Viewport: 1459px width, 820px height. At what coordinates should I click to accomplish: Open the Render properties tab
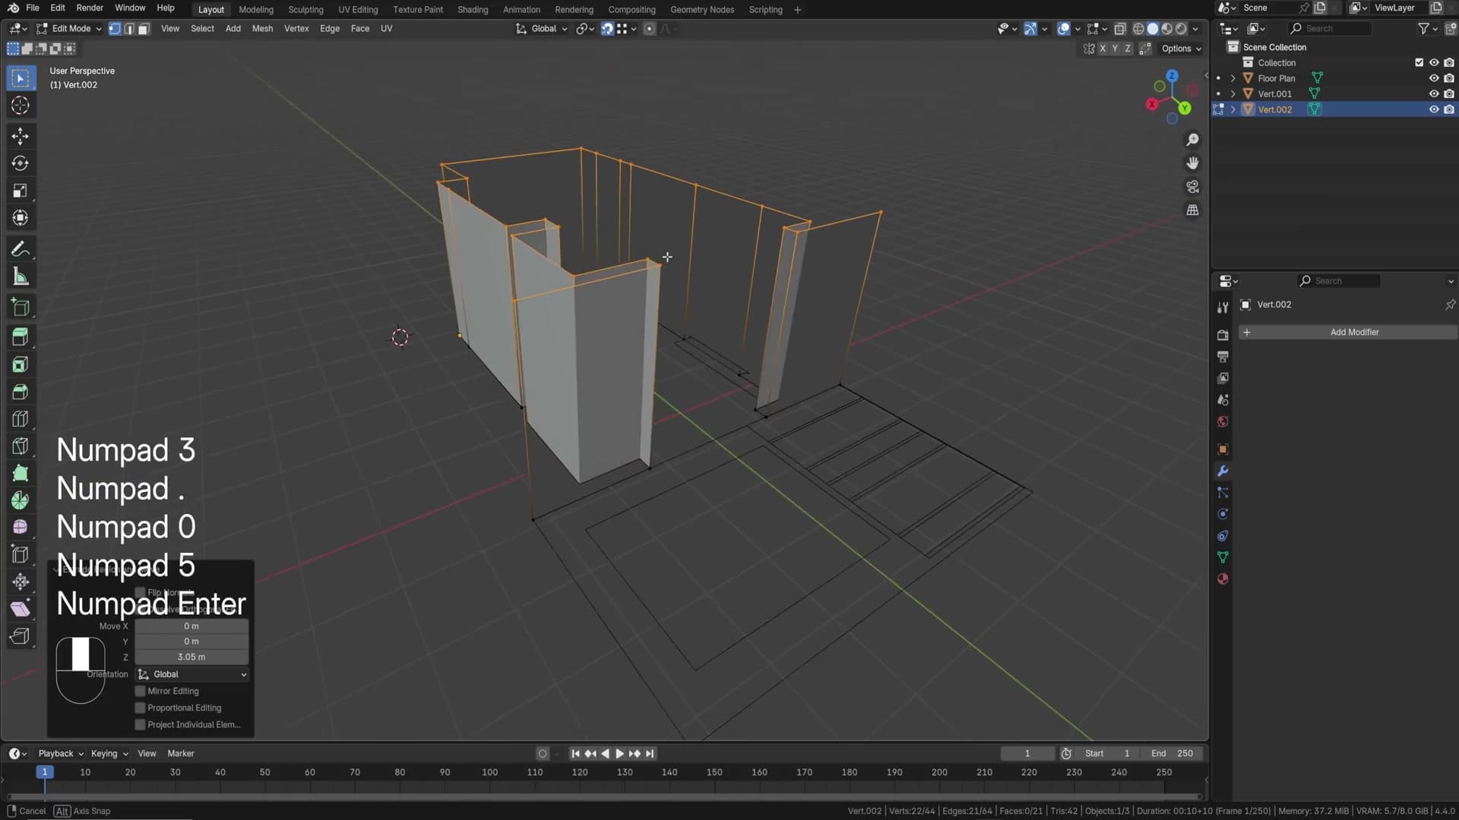pos(1223,336)
